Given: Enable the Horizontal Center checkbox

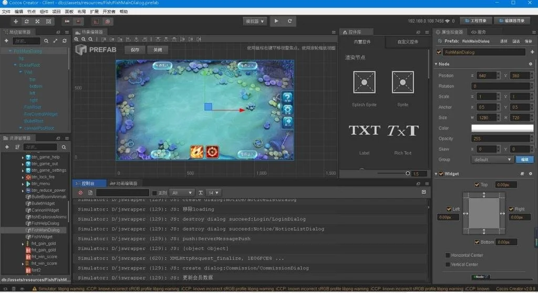Looking at the screenshot, I should coord(448,256).
